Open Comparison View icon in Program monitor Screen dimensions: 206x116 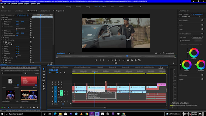pyautogui.click(x=139, y=60)
